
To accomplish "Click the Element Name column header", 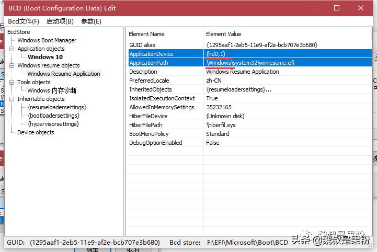I will (165, 34).
